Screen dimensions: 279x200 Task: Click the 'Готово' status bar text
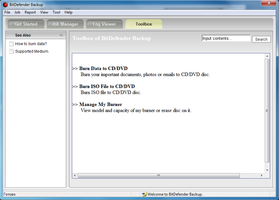click(x=10, y=194)
